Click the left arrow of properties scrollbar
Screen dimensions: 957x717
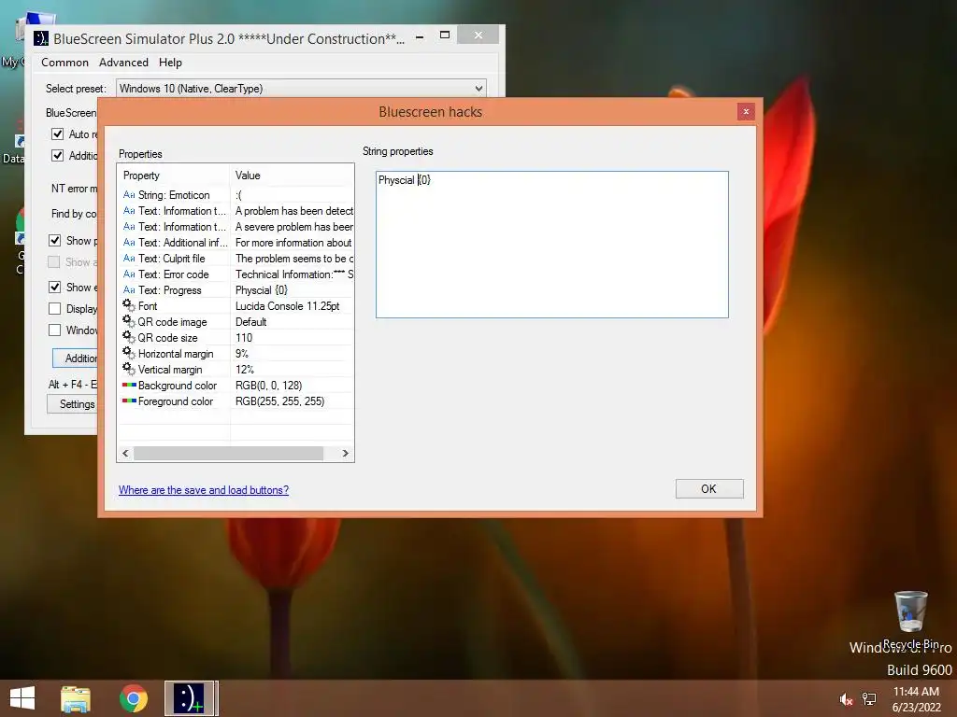(x=125, y=453)
